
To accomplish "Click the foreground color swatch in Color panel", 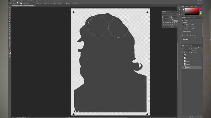I will (x=183, y=9).
